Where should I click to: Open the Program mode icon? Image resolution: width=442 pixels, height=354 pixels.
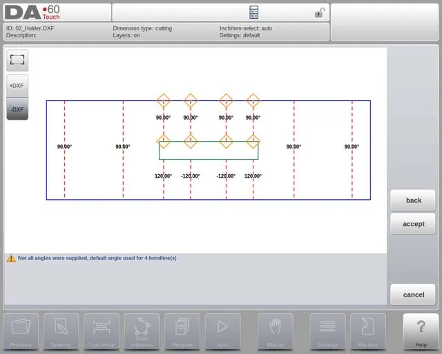tap(182, 330)
